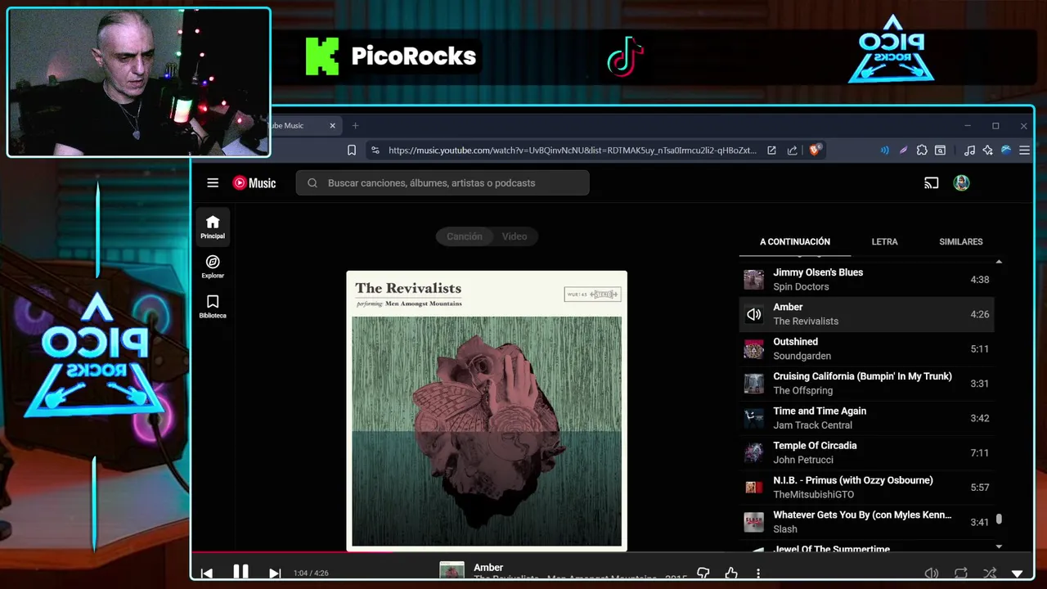The height and width of the screenshot is (589, 1047).
Task: Open the account avatar menu
Action: pyautogui.click(x=961, y=183)
